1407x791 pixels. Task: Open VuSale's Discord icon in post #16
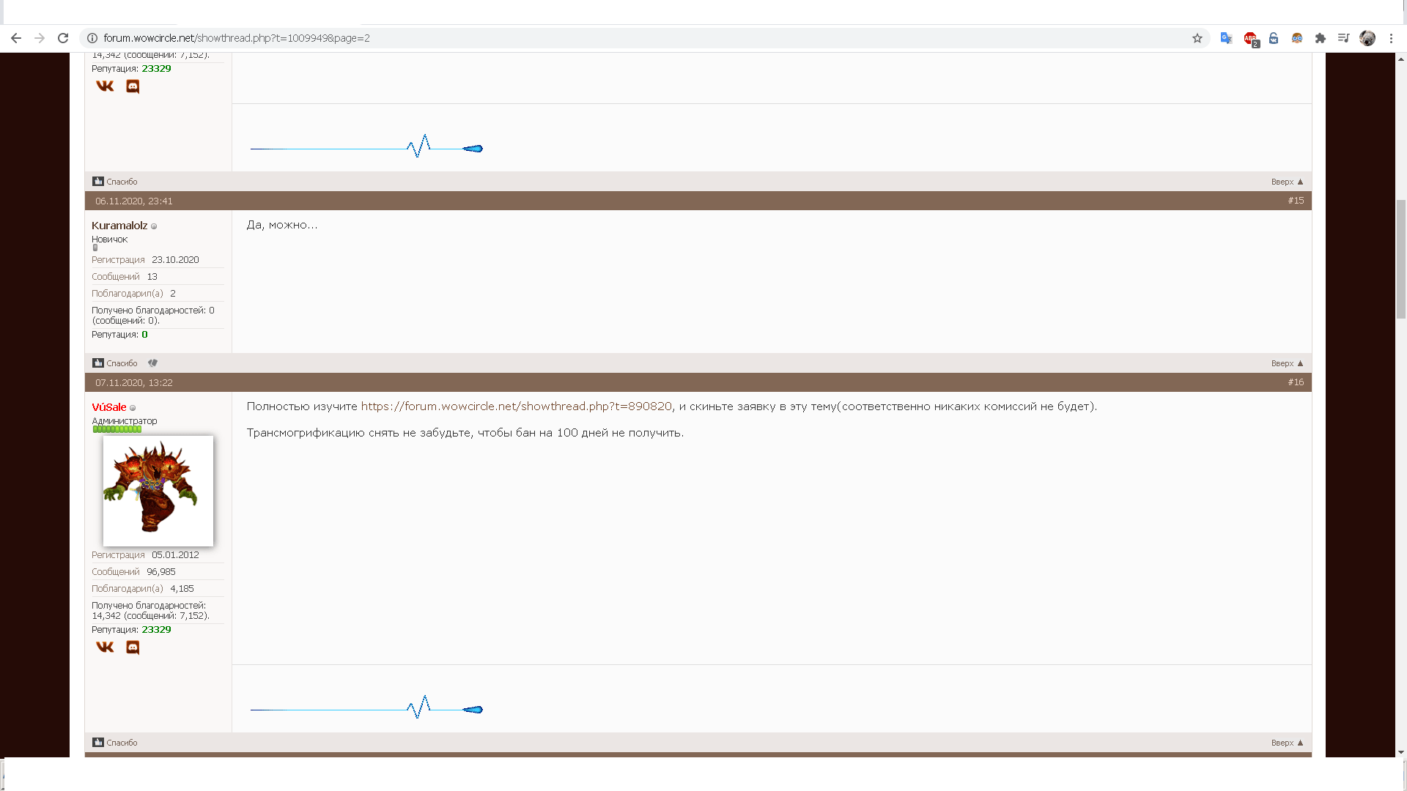[133, 647]
